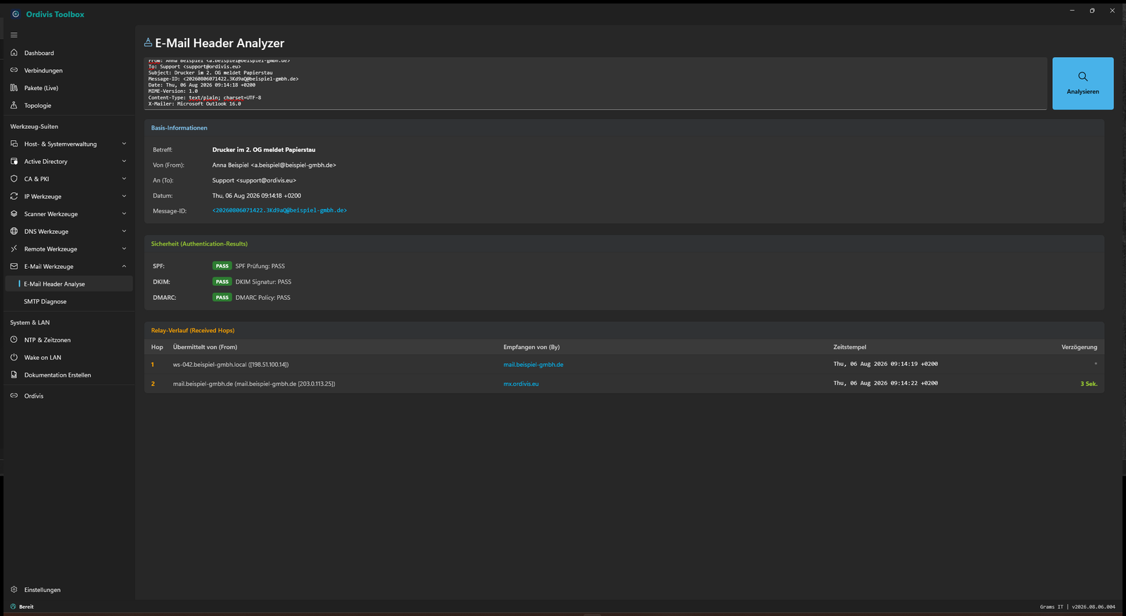
Task: Click the version v2026.08.06.004 text
Action: [1094, 607]
